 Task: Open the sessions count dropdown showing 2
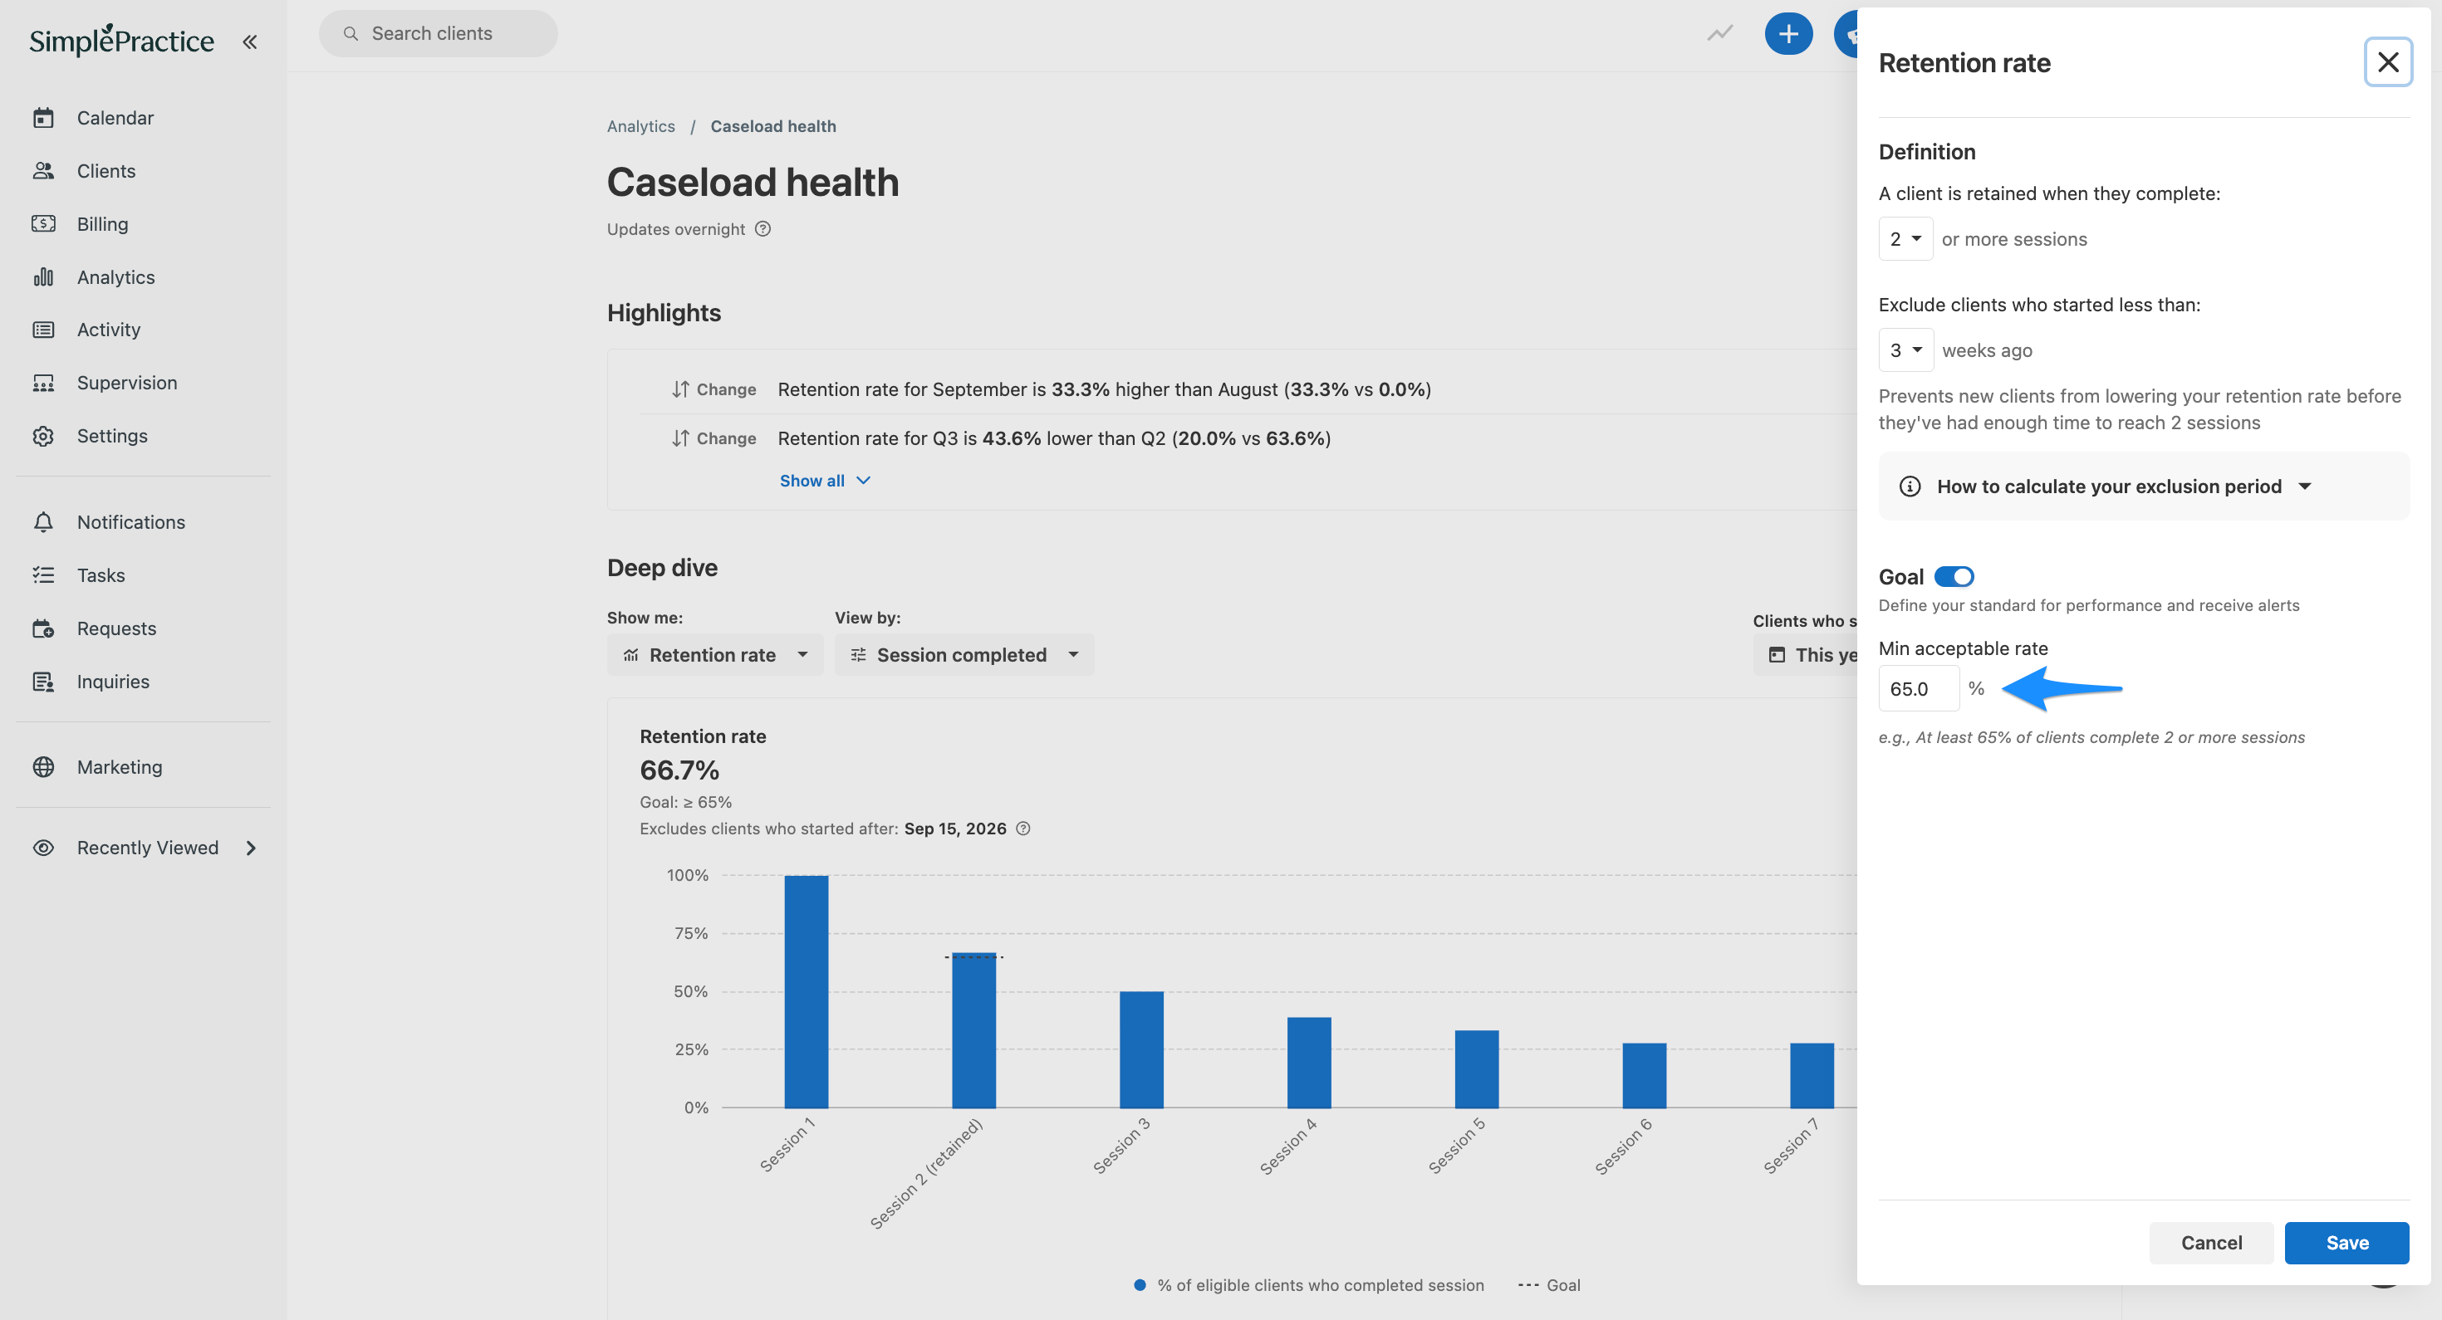[1905, 239]
